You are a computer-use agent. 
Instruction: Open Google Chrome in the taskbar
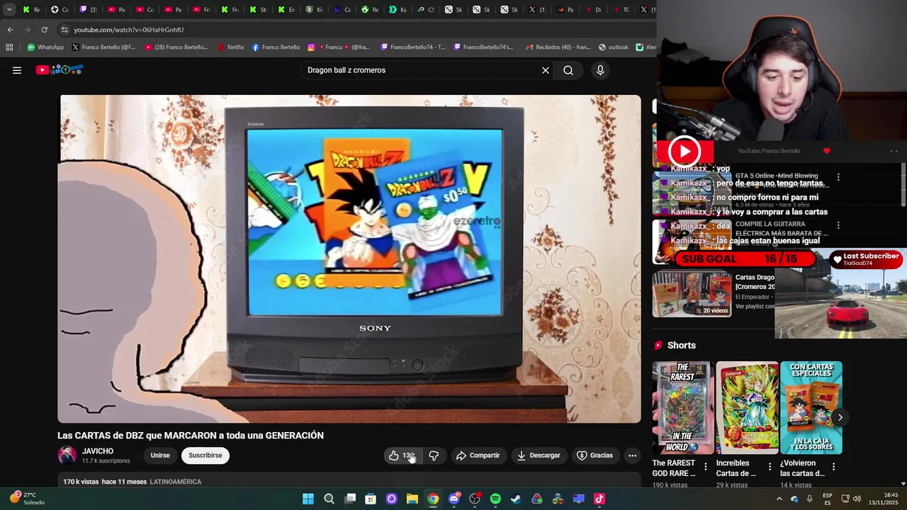pyautogui.click(x=433, y=499)
